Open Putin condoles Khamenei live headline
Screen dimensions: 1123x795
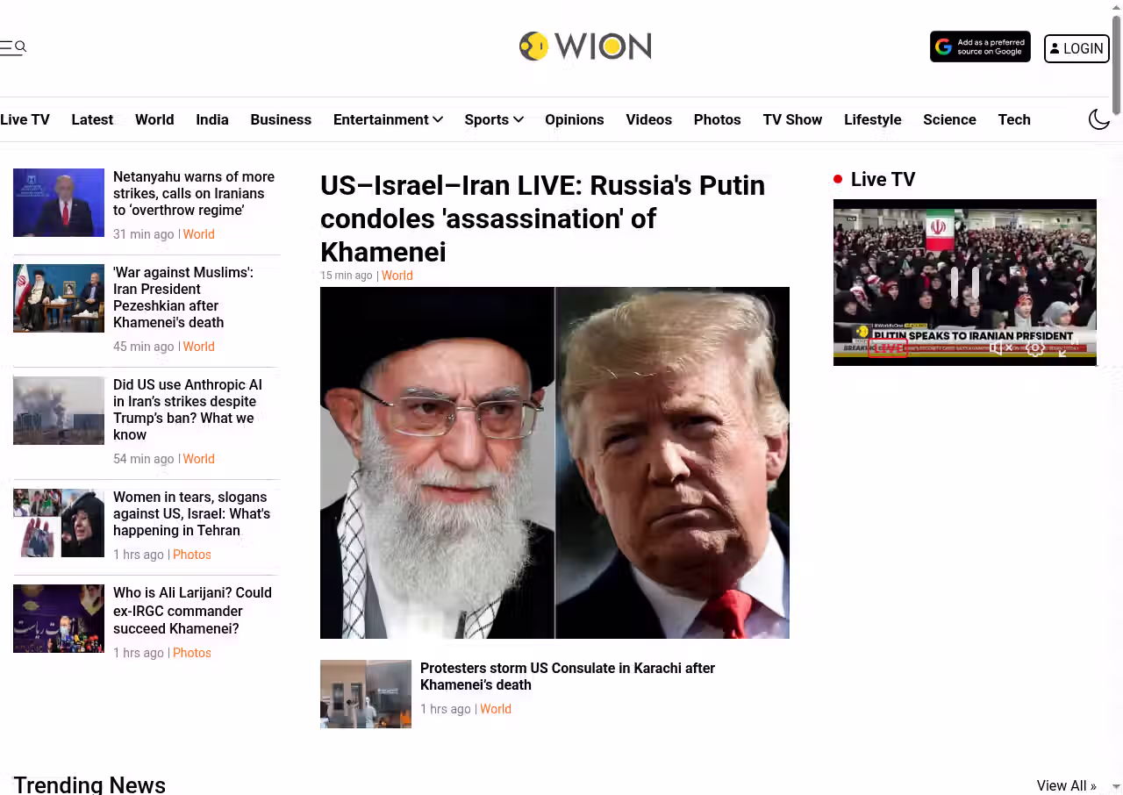[543, 218]
